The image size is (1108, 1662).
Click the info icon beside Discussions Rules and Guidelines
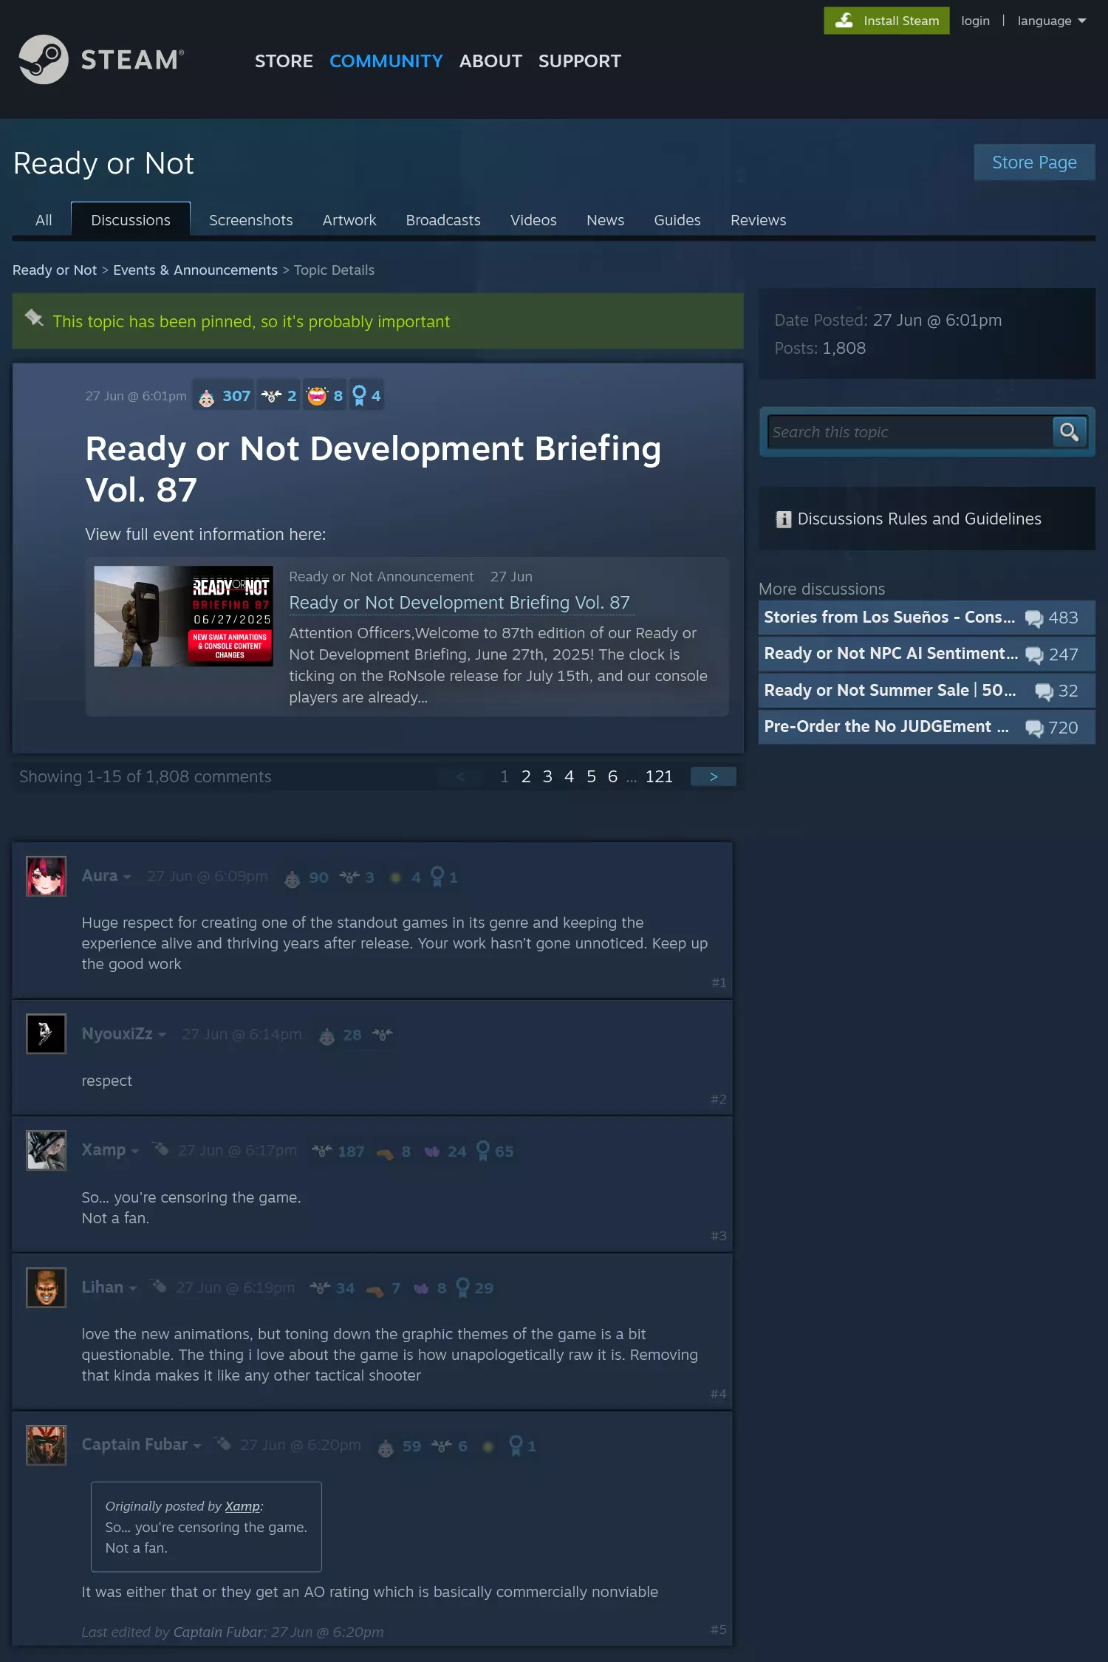coord(783,519)
